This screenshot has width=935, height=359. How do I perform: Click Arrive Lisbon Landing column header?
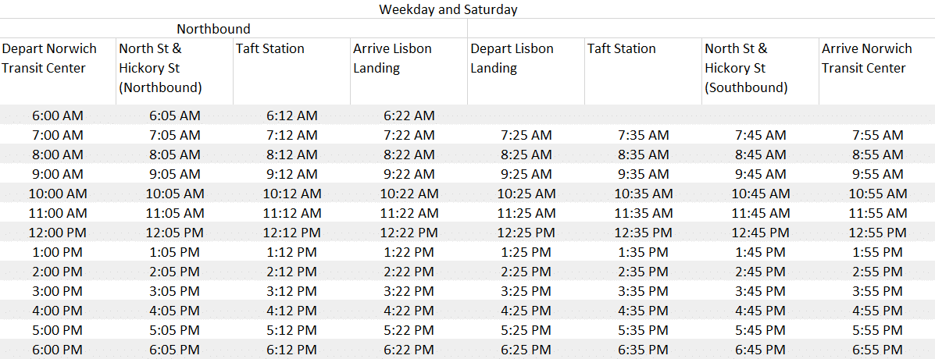(409, 72)
